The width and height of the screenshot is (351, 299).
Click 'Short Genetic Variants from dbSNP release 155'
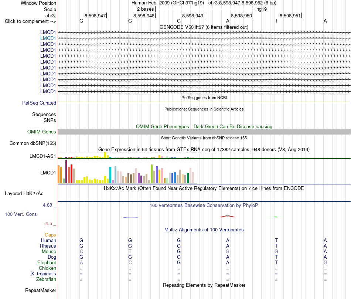point(204,138)
